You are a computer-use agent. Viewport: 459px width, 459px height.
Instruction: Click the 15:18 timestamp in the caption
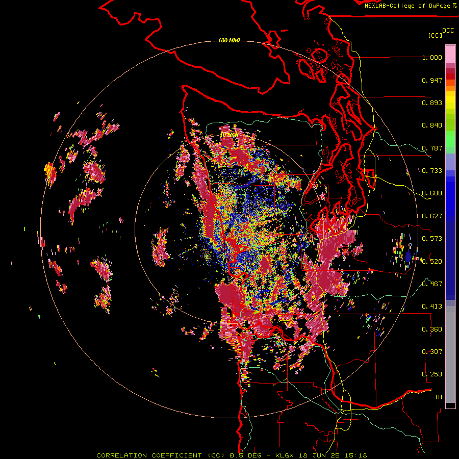pyautogui.click(x=356, y=455)
